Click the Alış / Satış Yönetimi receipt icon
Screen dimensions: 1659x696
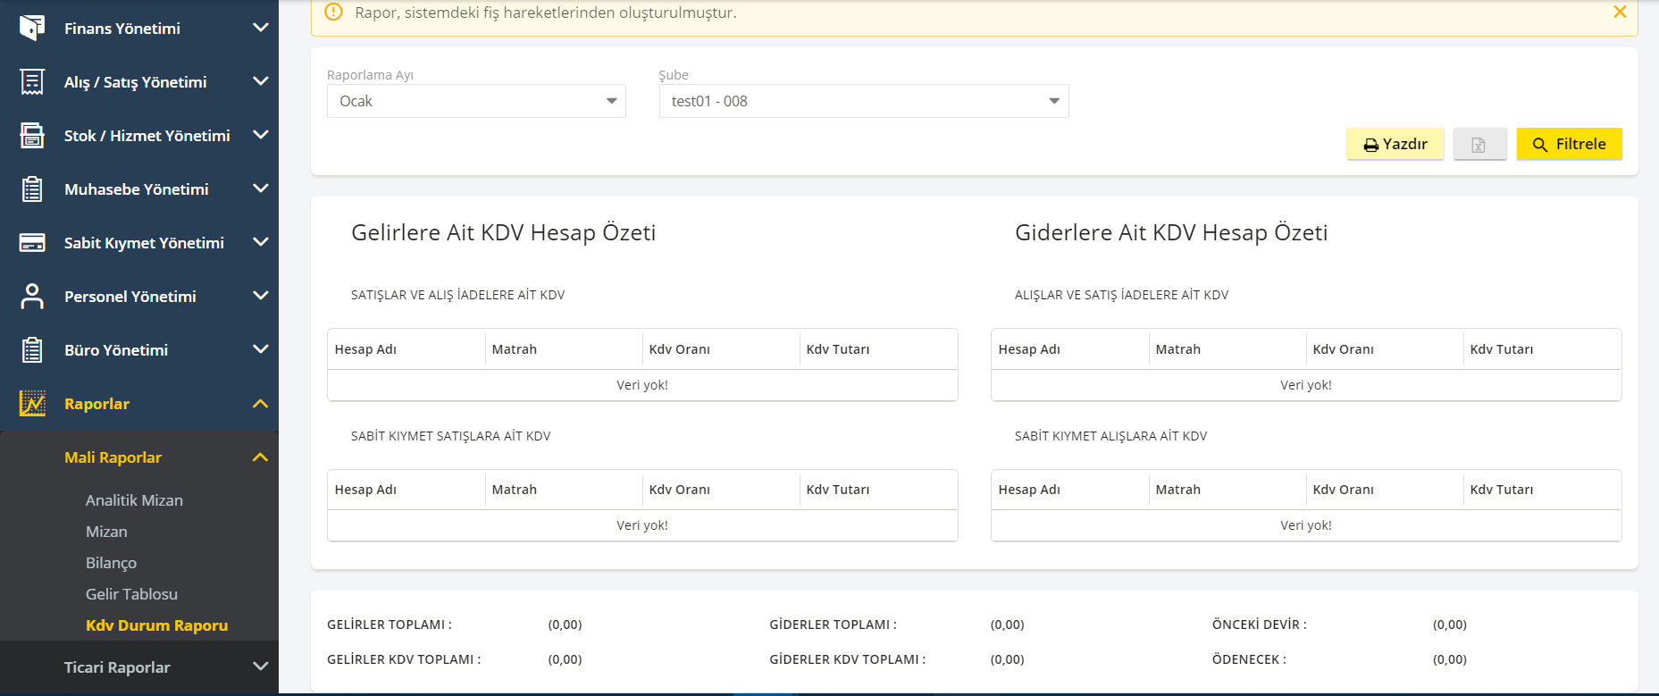click(x=32, y=82)
